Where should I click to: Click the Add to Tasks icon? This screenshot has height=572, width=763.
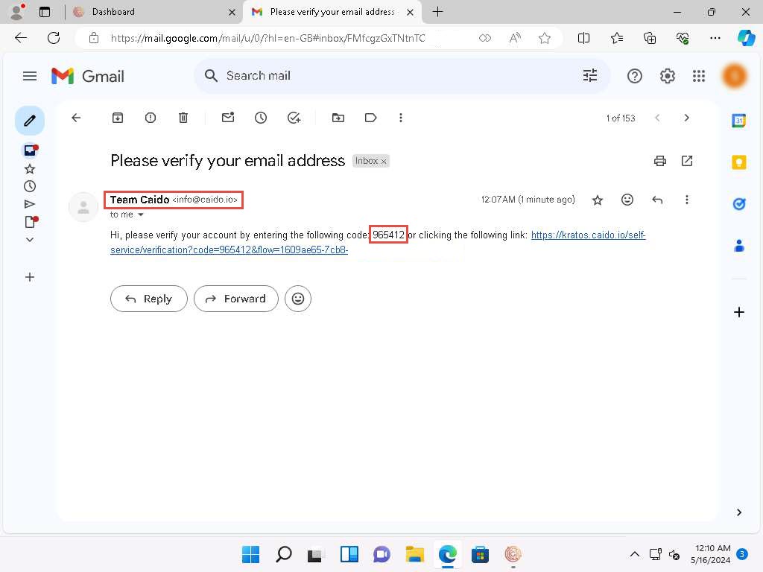[x=294, y=118]
